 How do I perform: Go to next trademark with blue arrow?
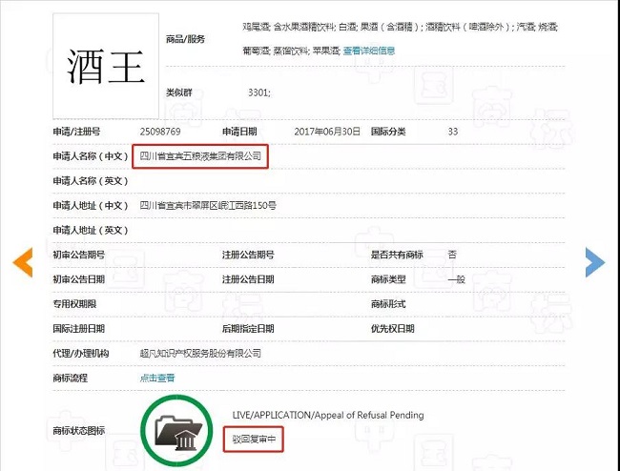(595, 262)
